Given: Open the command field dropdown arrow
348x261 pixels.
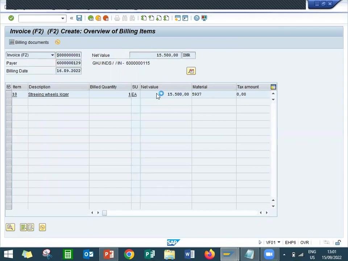Looking at the screenshot, I should [x=63, y=18].
